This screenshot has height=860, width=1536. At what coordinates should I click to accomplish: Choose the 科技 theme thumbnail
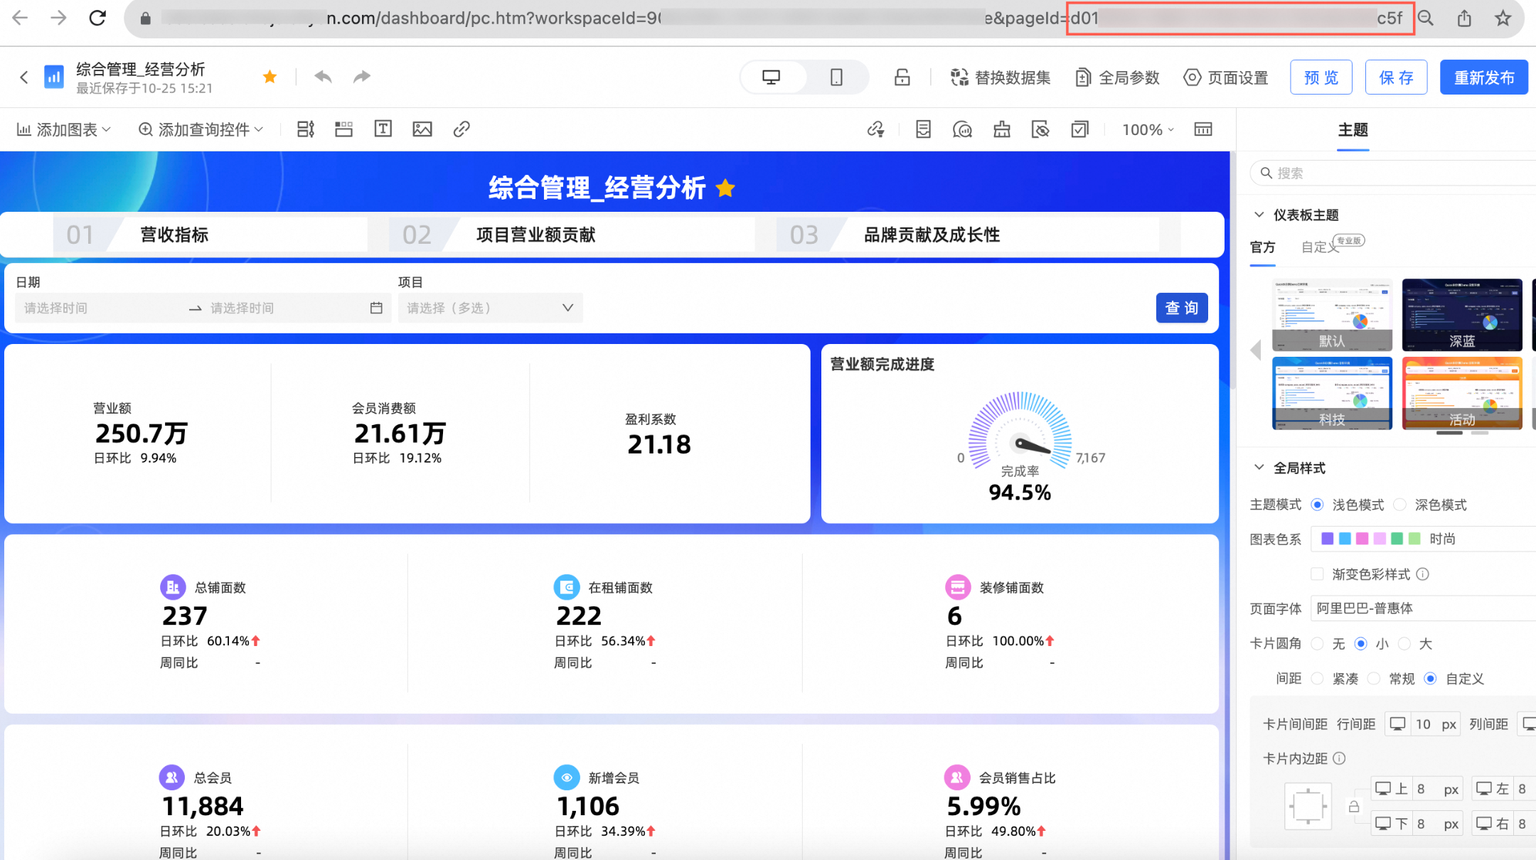tap(1332, 393)
